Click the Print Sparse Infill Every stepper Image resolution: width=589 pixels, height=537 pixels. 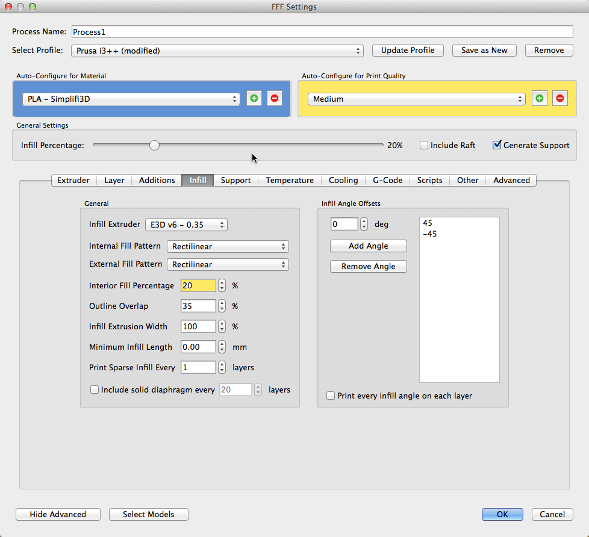[x=222, y=367]
